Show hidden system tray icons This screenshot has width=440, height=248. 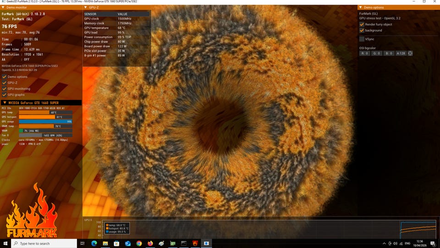pyautogui.click(x=384, y=243)
